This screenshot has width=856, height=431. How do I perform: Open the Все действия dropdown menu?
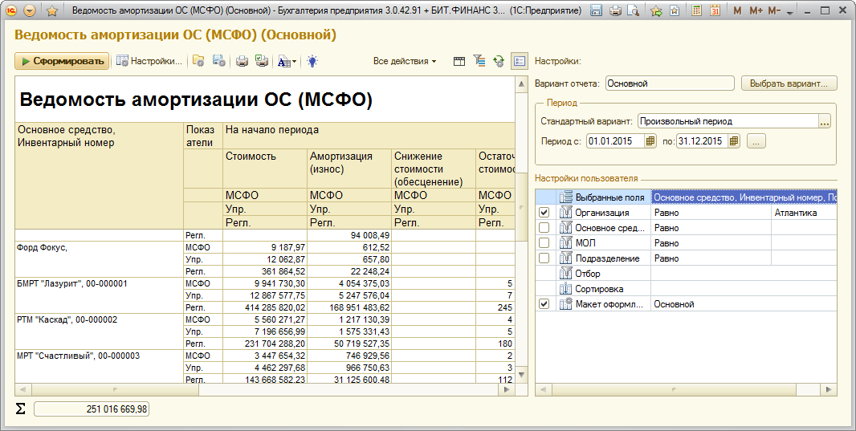[405, 61]
